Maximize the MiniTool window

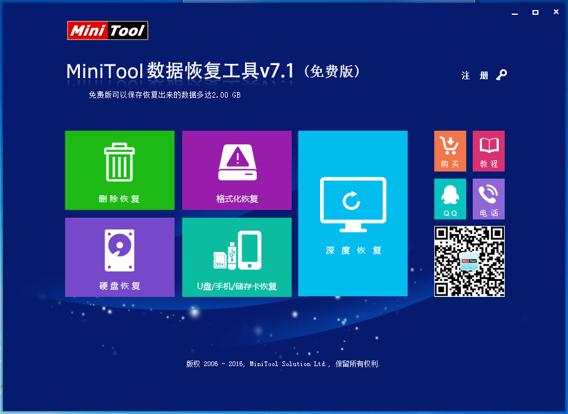(535, 12)
